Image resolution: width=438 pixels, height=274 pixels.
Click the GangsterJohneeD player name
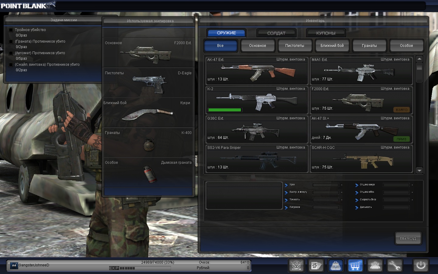coord(34,265)
